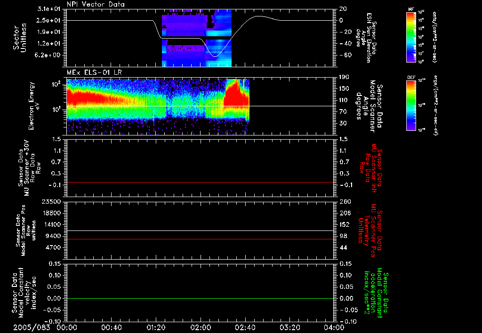Click the "04:00" time tick label
This screenshot has width=482, height=333.
(x=334, y=328)
